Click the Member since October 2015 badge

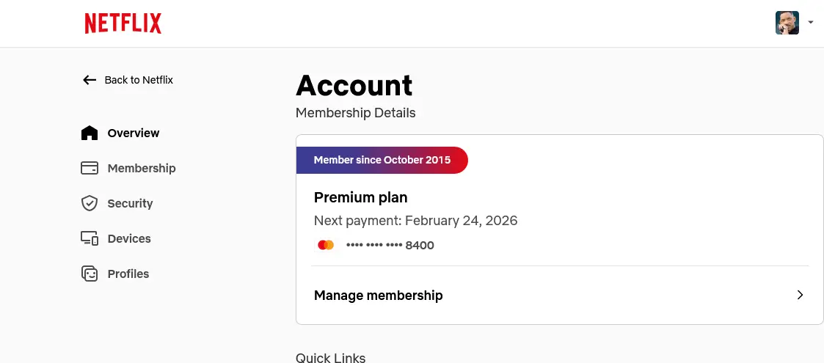[382, 160]
